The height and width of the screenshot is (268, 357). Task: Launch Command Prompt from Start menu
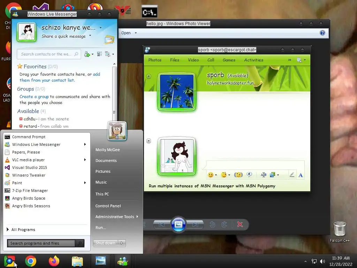(47, 137)
